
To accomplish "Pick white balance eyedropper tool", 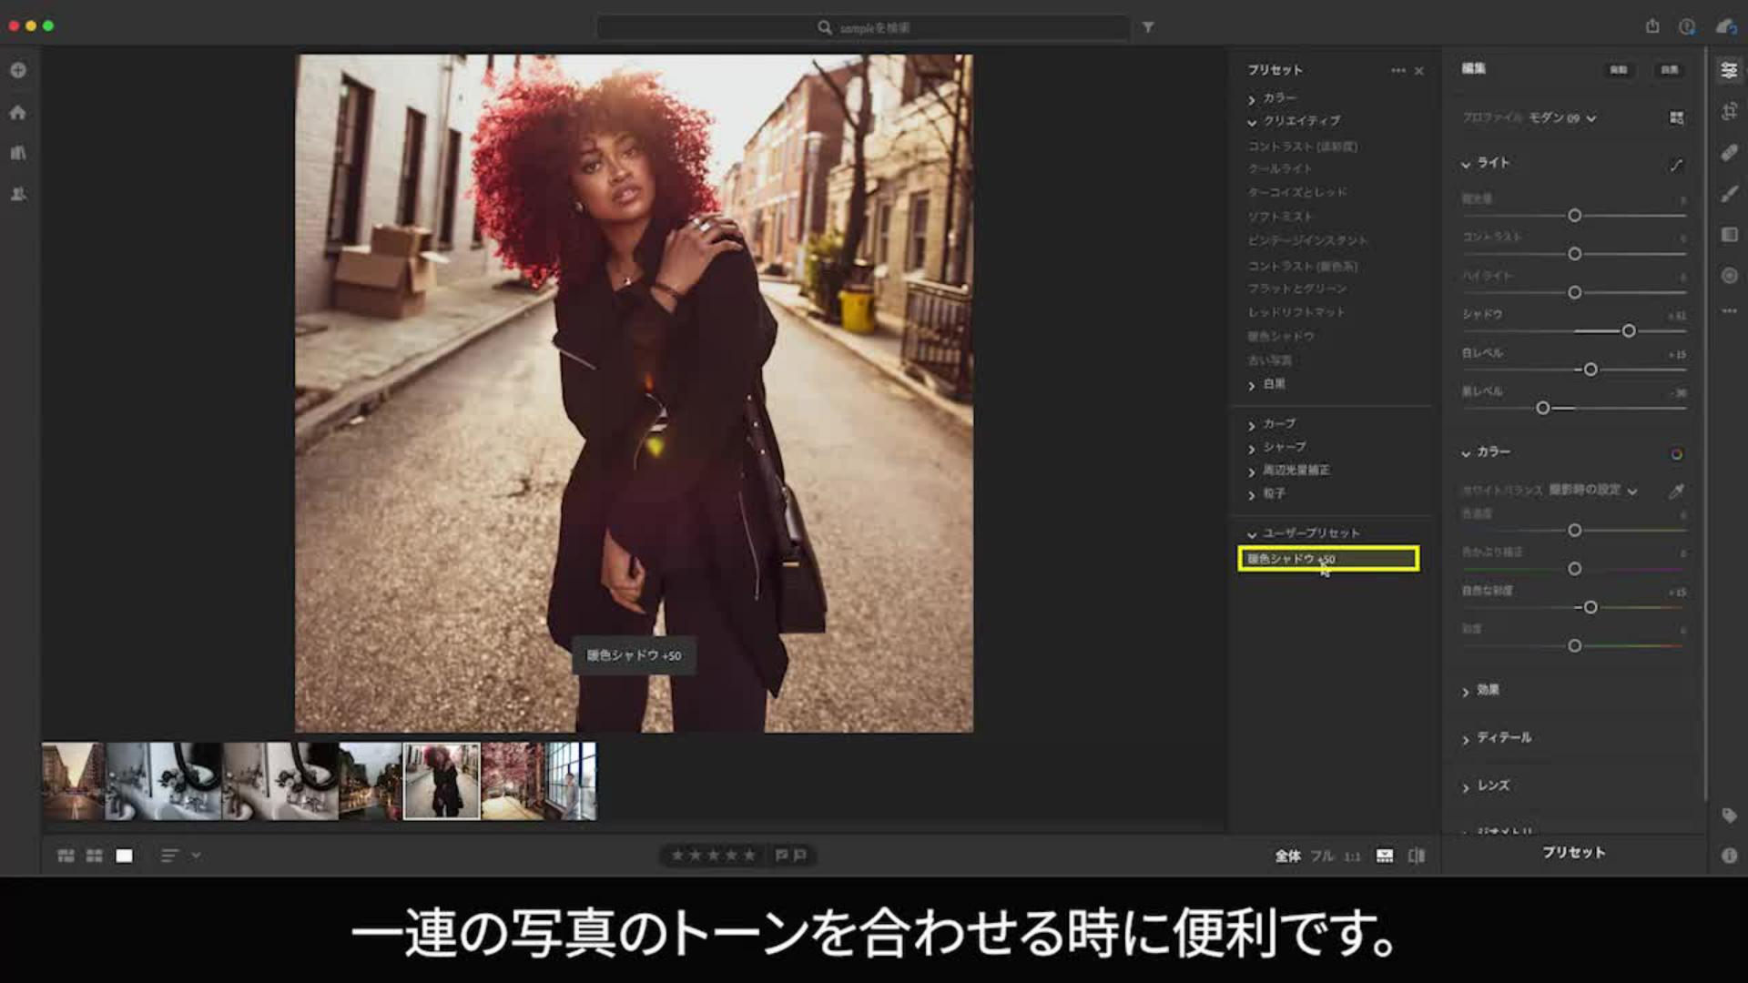I will pos(1676,491).
